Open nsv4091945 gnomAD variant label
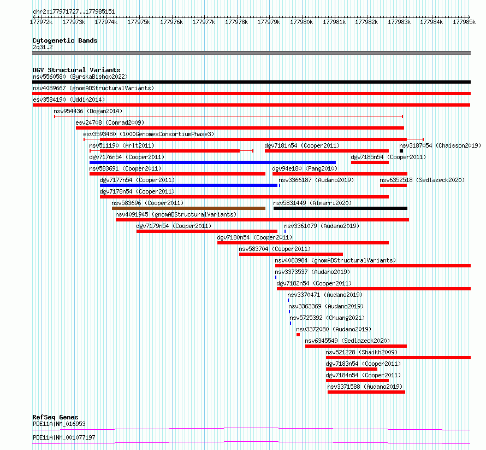Image resolution: width=486 pixels, height=450 pixels. (176, 214)
